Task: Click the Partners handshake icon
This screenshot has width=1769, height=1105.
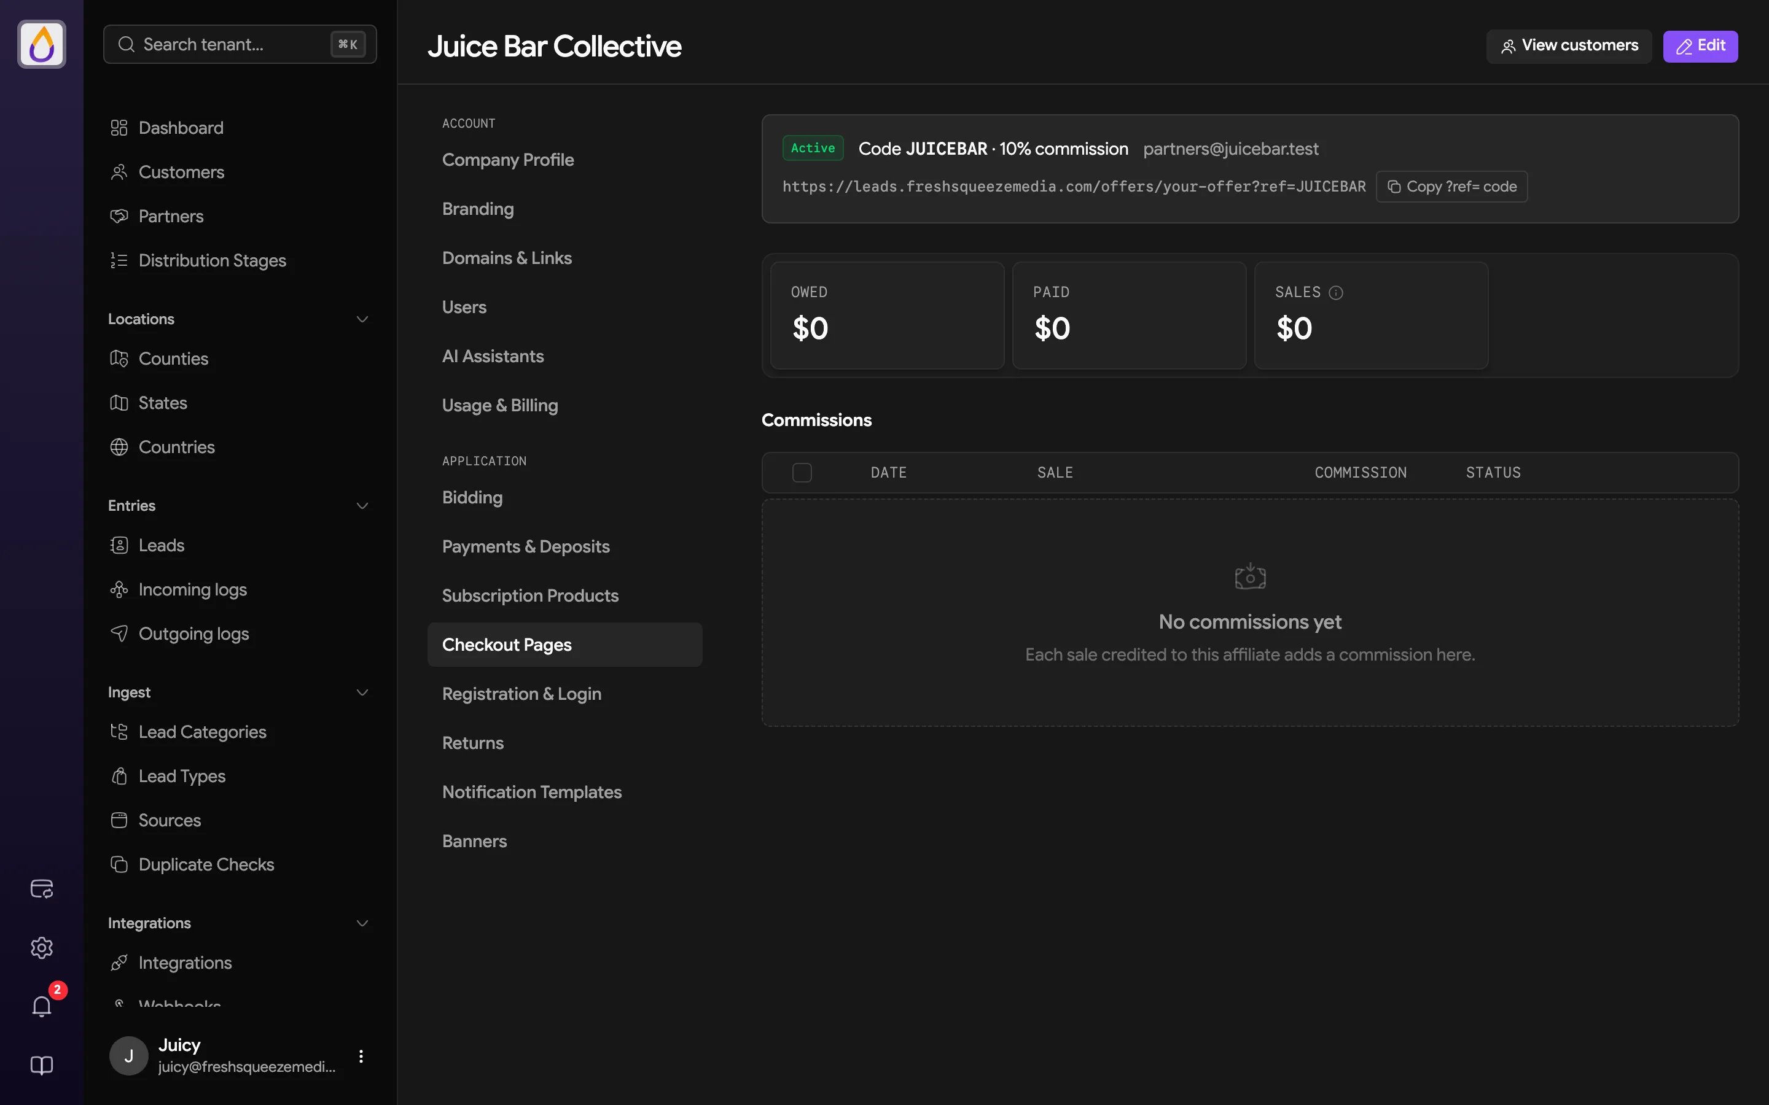Action: coord(119,216)
